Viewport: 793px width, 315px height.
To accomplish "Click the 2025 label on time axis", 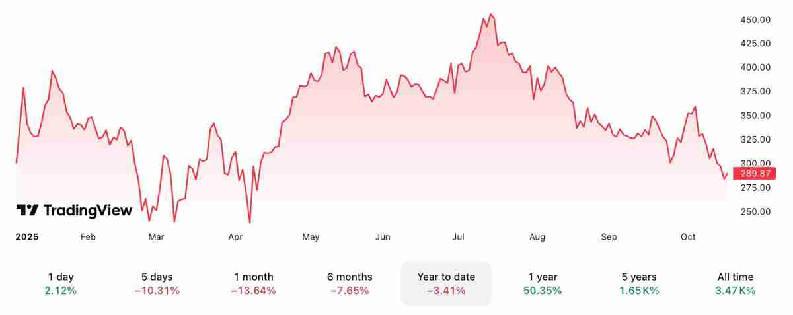I will point(27,236).
